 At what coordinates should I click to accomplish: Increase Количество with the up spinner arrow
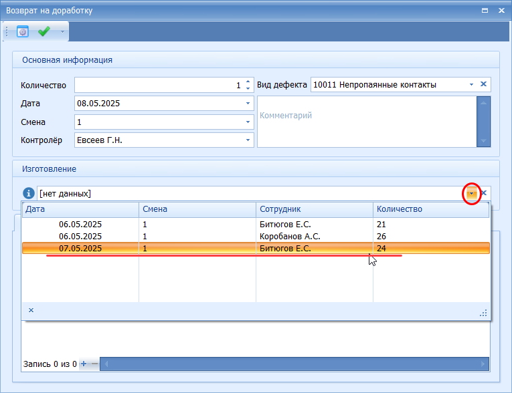click(248, 82)
